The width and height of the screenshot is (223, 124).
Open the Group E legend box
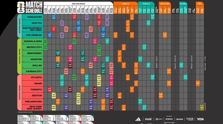point(75,118)
